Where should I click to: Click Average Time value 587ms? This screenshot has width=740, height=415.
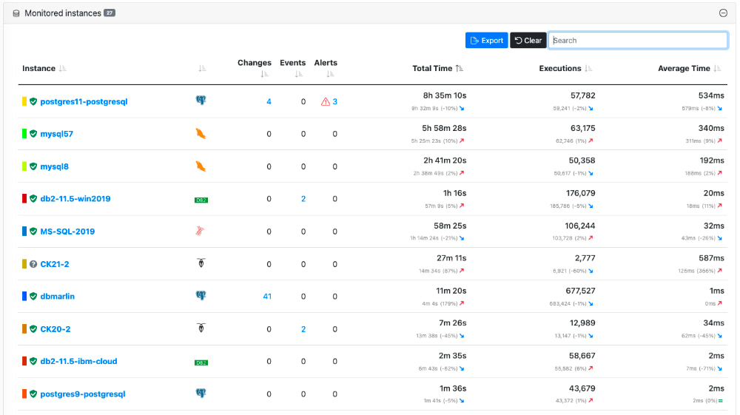tap(711, 258)
